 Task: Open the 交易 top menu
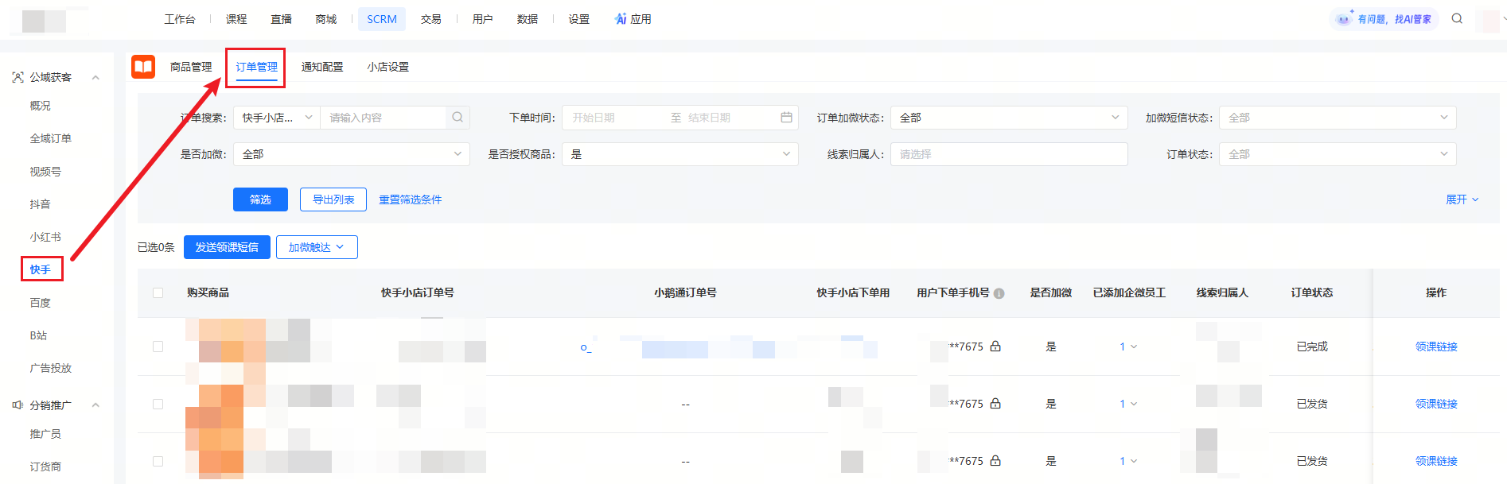(x=431, y=19)
